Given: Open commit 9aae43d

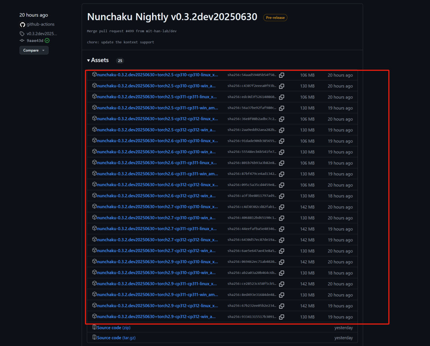Looking at the screenshot, I should tap(35, 41).
